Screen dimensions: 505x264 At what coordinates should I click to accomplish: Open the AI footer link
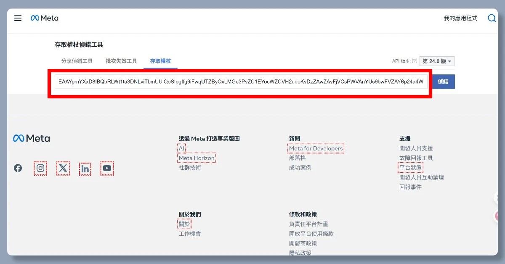(182, 148)
